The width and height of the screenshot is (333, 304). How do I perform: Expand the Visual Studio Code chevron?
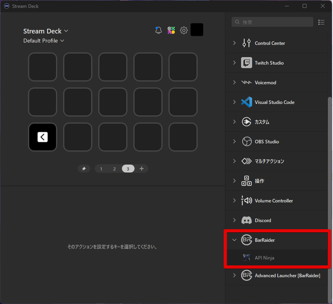[234, 102]
